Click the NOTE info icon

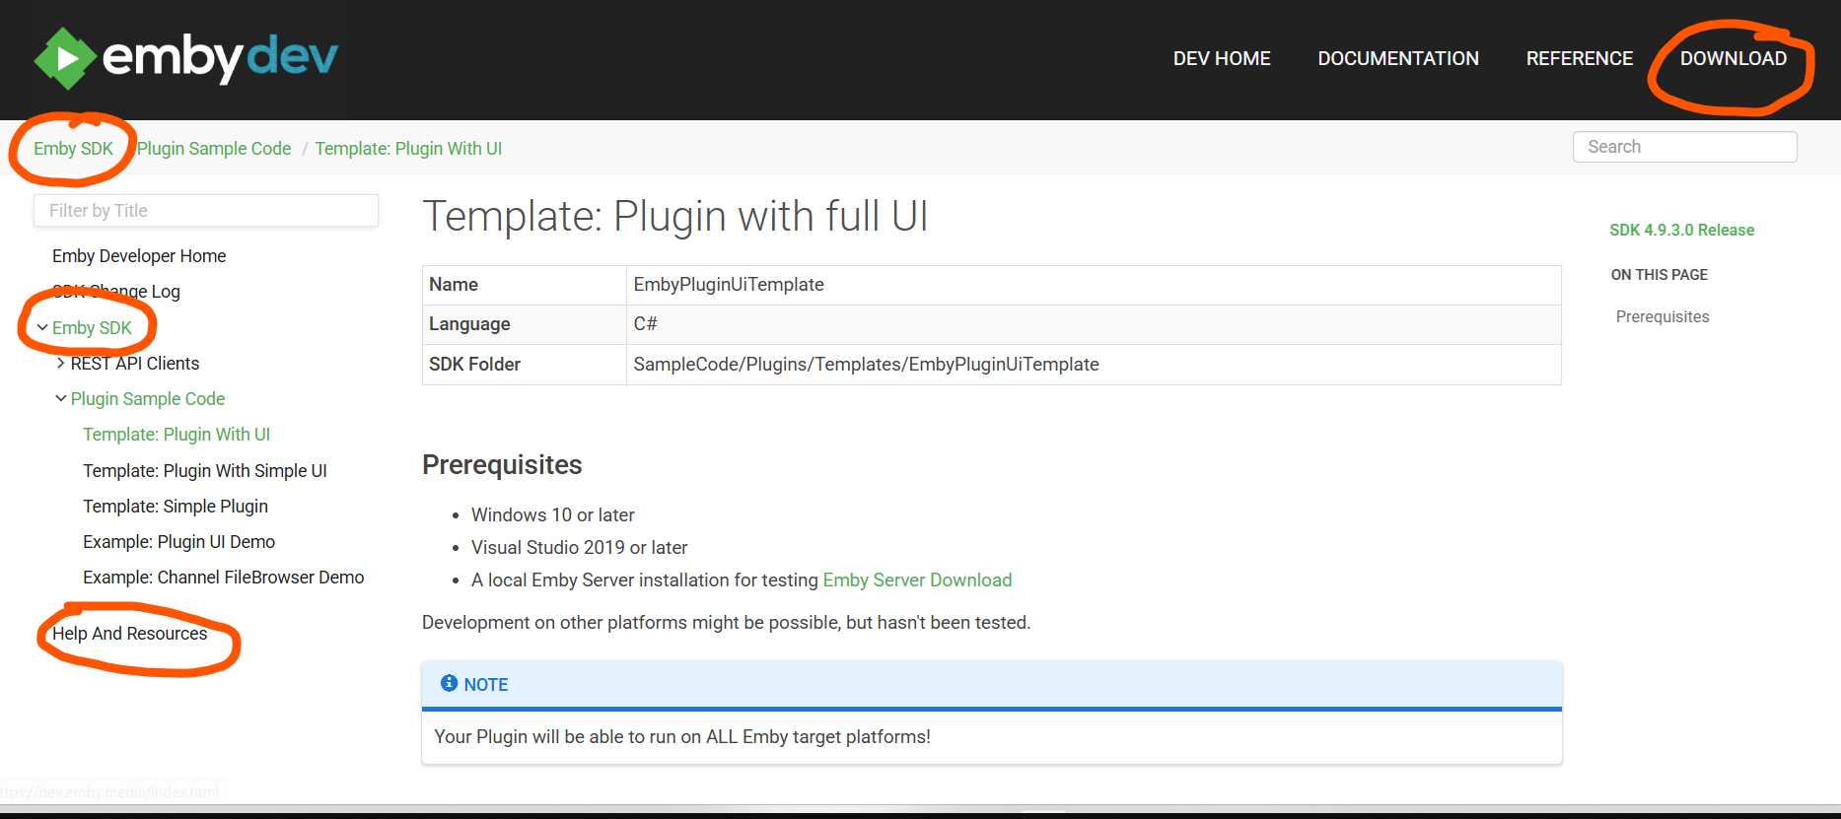click(449, 683)
